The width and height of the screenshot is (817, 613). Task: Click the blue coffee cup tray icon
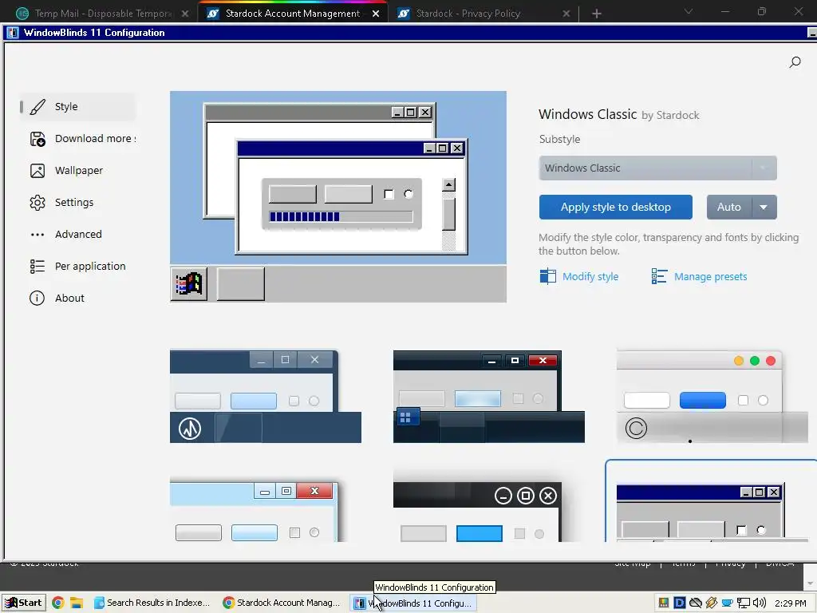(727, 603)
